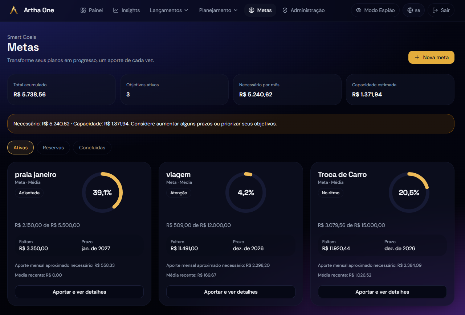
Task: Click the Artha One logo icon
Action: point(14,10)
